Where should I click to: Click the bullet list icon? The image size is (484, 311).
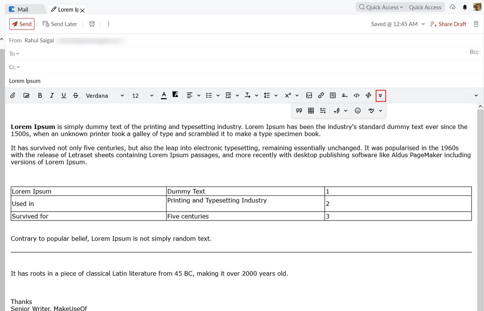point(209,95)
